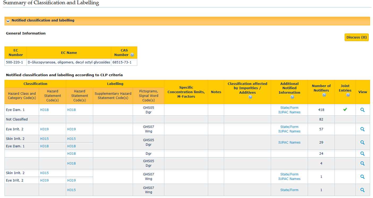The image size is (373, 198).
Task: View details for Skin Irrit. 2 / Eye Irrit. 2 row
Action: [362, 177]
